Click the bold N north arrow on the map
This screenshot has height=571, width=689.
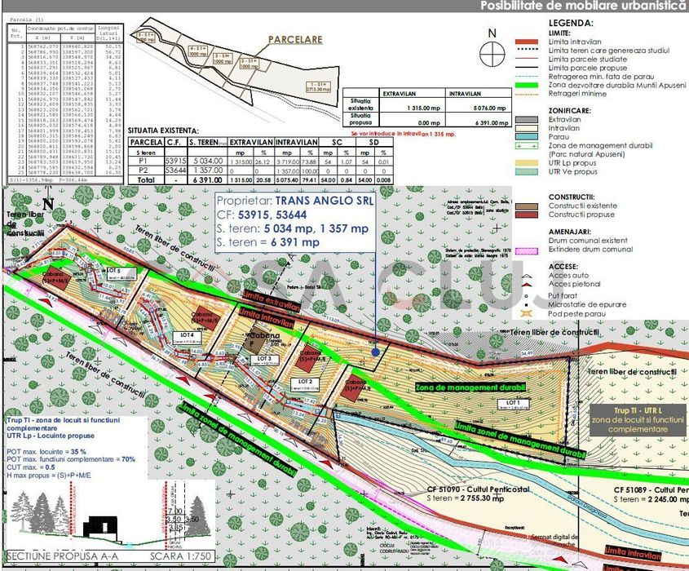point(48,205)
